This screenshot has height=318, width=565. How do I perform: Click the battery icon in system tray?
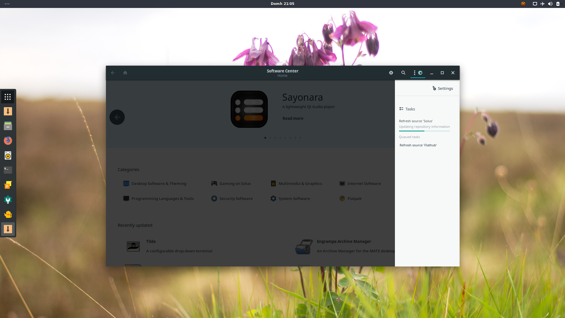point(558,4)
